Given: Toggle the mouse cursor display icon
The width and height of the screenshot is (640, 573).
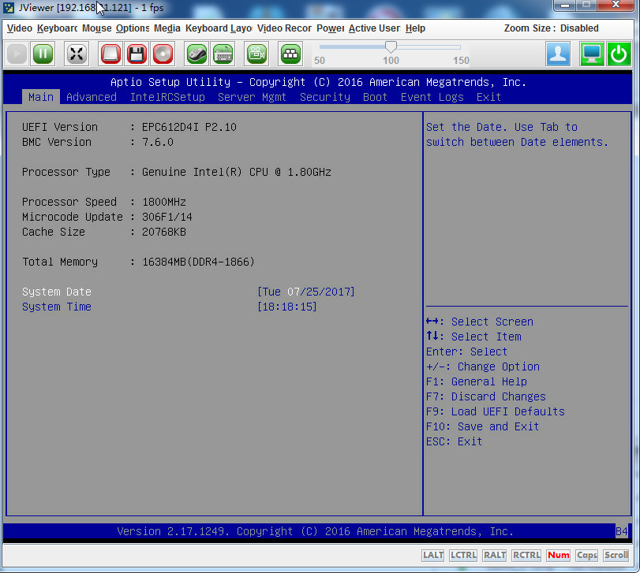Looking at the screenshot, I should (x=196, y=54).
